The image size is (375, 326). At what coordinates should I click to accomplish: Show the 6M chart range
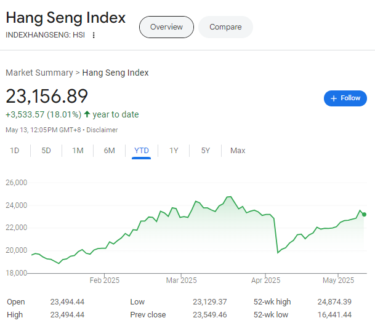pyautogui.click(x=109, y=151)
